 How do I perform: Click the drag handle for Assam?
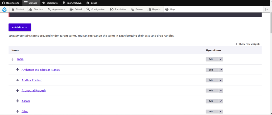pyautogui.click(x=17, y=101)
